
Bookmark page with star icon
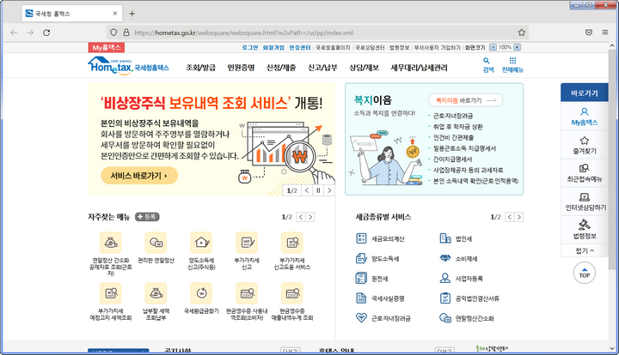coord(522,33)
